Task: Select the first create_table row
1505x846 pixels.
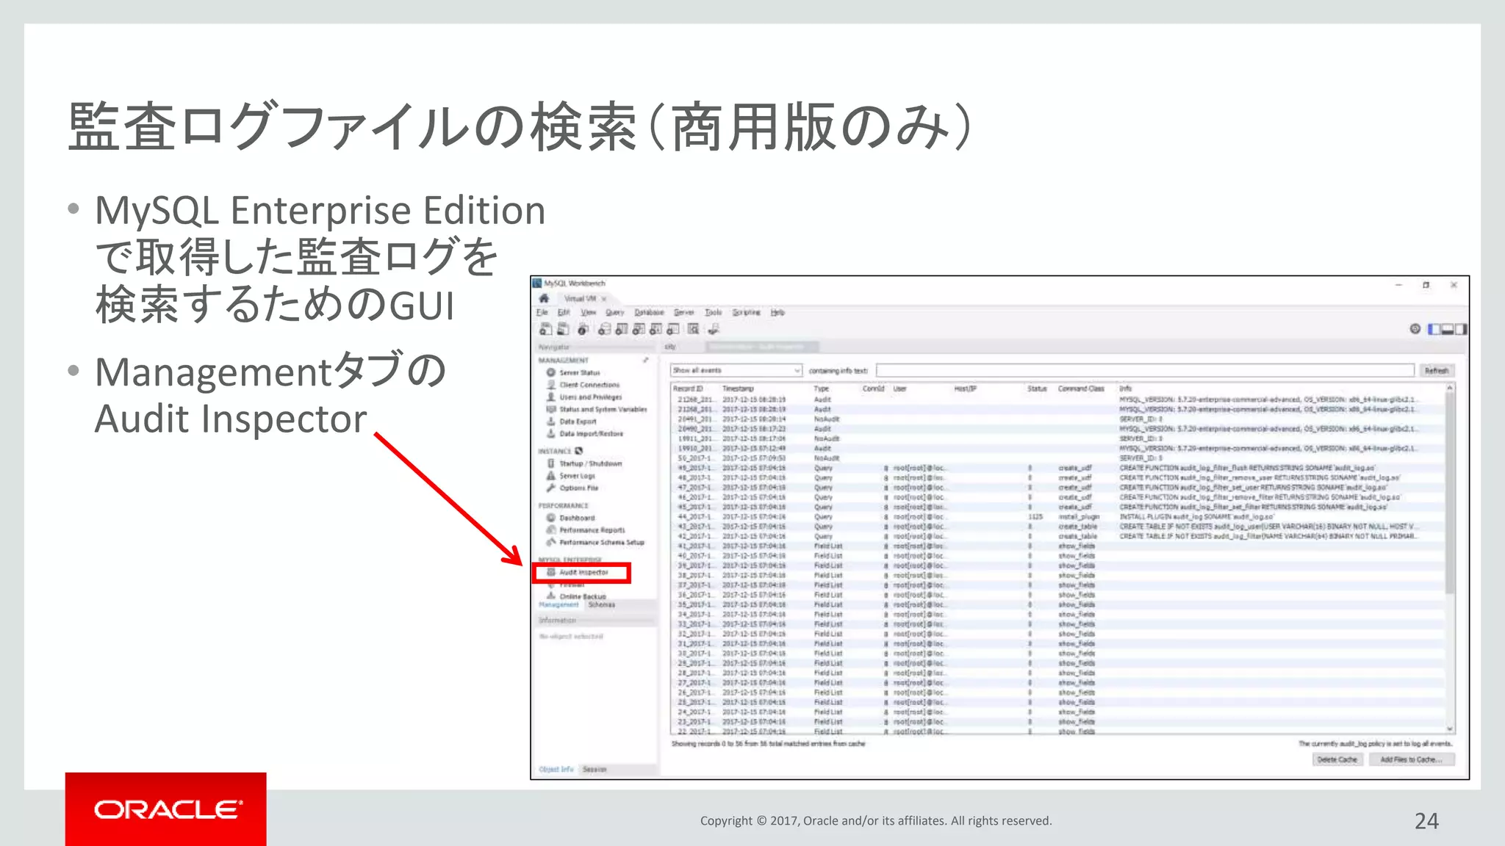Action: tap(1059, 527)
